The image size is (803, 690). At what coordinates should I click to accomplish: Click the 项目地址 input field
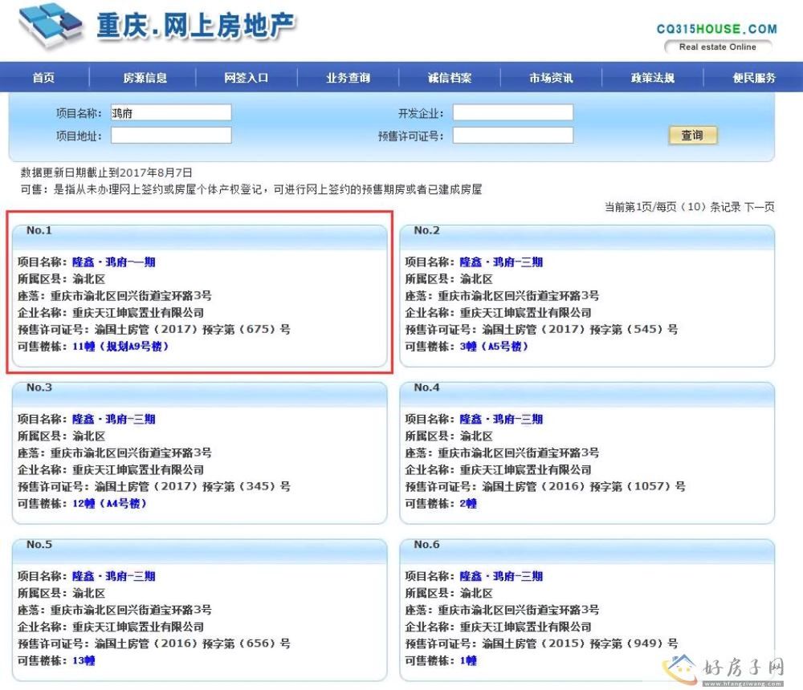171,136
